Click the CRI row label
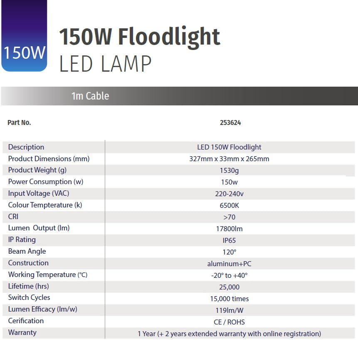358x342 pixels. tap(13, 217)
